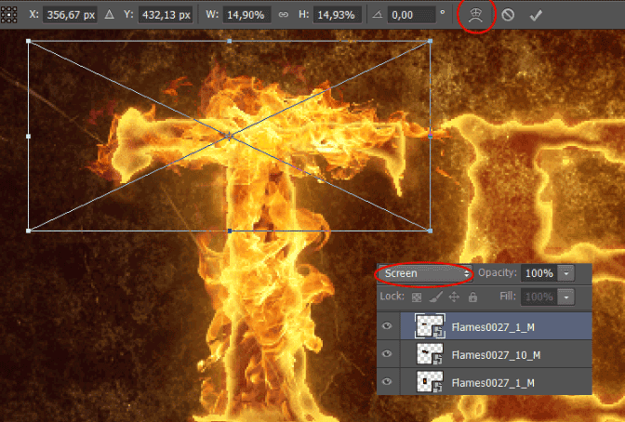
Task: Toggle the maintain aspect ratio link icon
Action: pyautogui.click(x=284, y=15)
